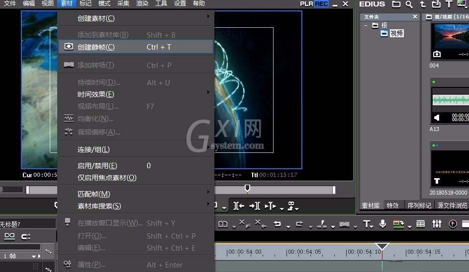
Task: Click the color bars clip icon in bin toolbar
Action: pyautogui.click(x=462, y=4)
